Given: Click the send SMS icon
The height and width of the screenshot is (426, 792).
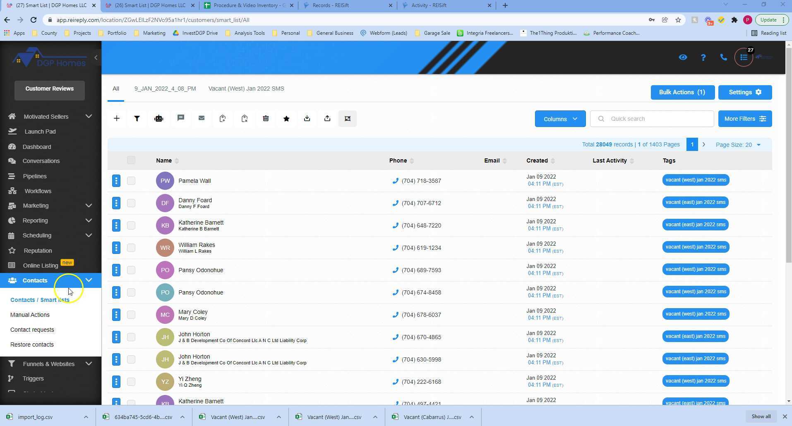Looking at the screenshot, I should pyautogui.click(x=181, y=118).
